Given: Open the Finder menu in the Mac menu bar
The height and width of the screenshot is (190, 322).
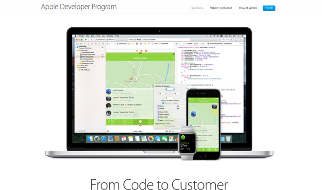Looking at the screenshot, I should coord(81,36).
